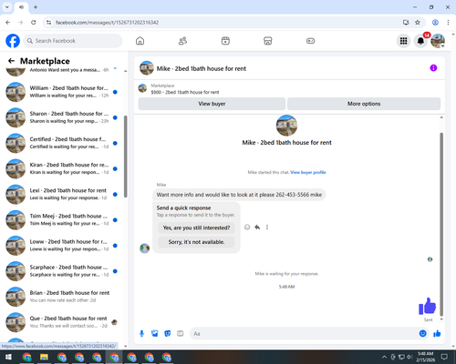The width and height of the screenshot is (456, 364).
Task: Open Scarphace's 2bed 1bath house conversation
Action: point(62,271)
